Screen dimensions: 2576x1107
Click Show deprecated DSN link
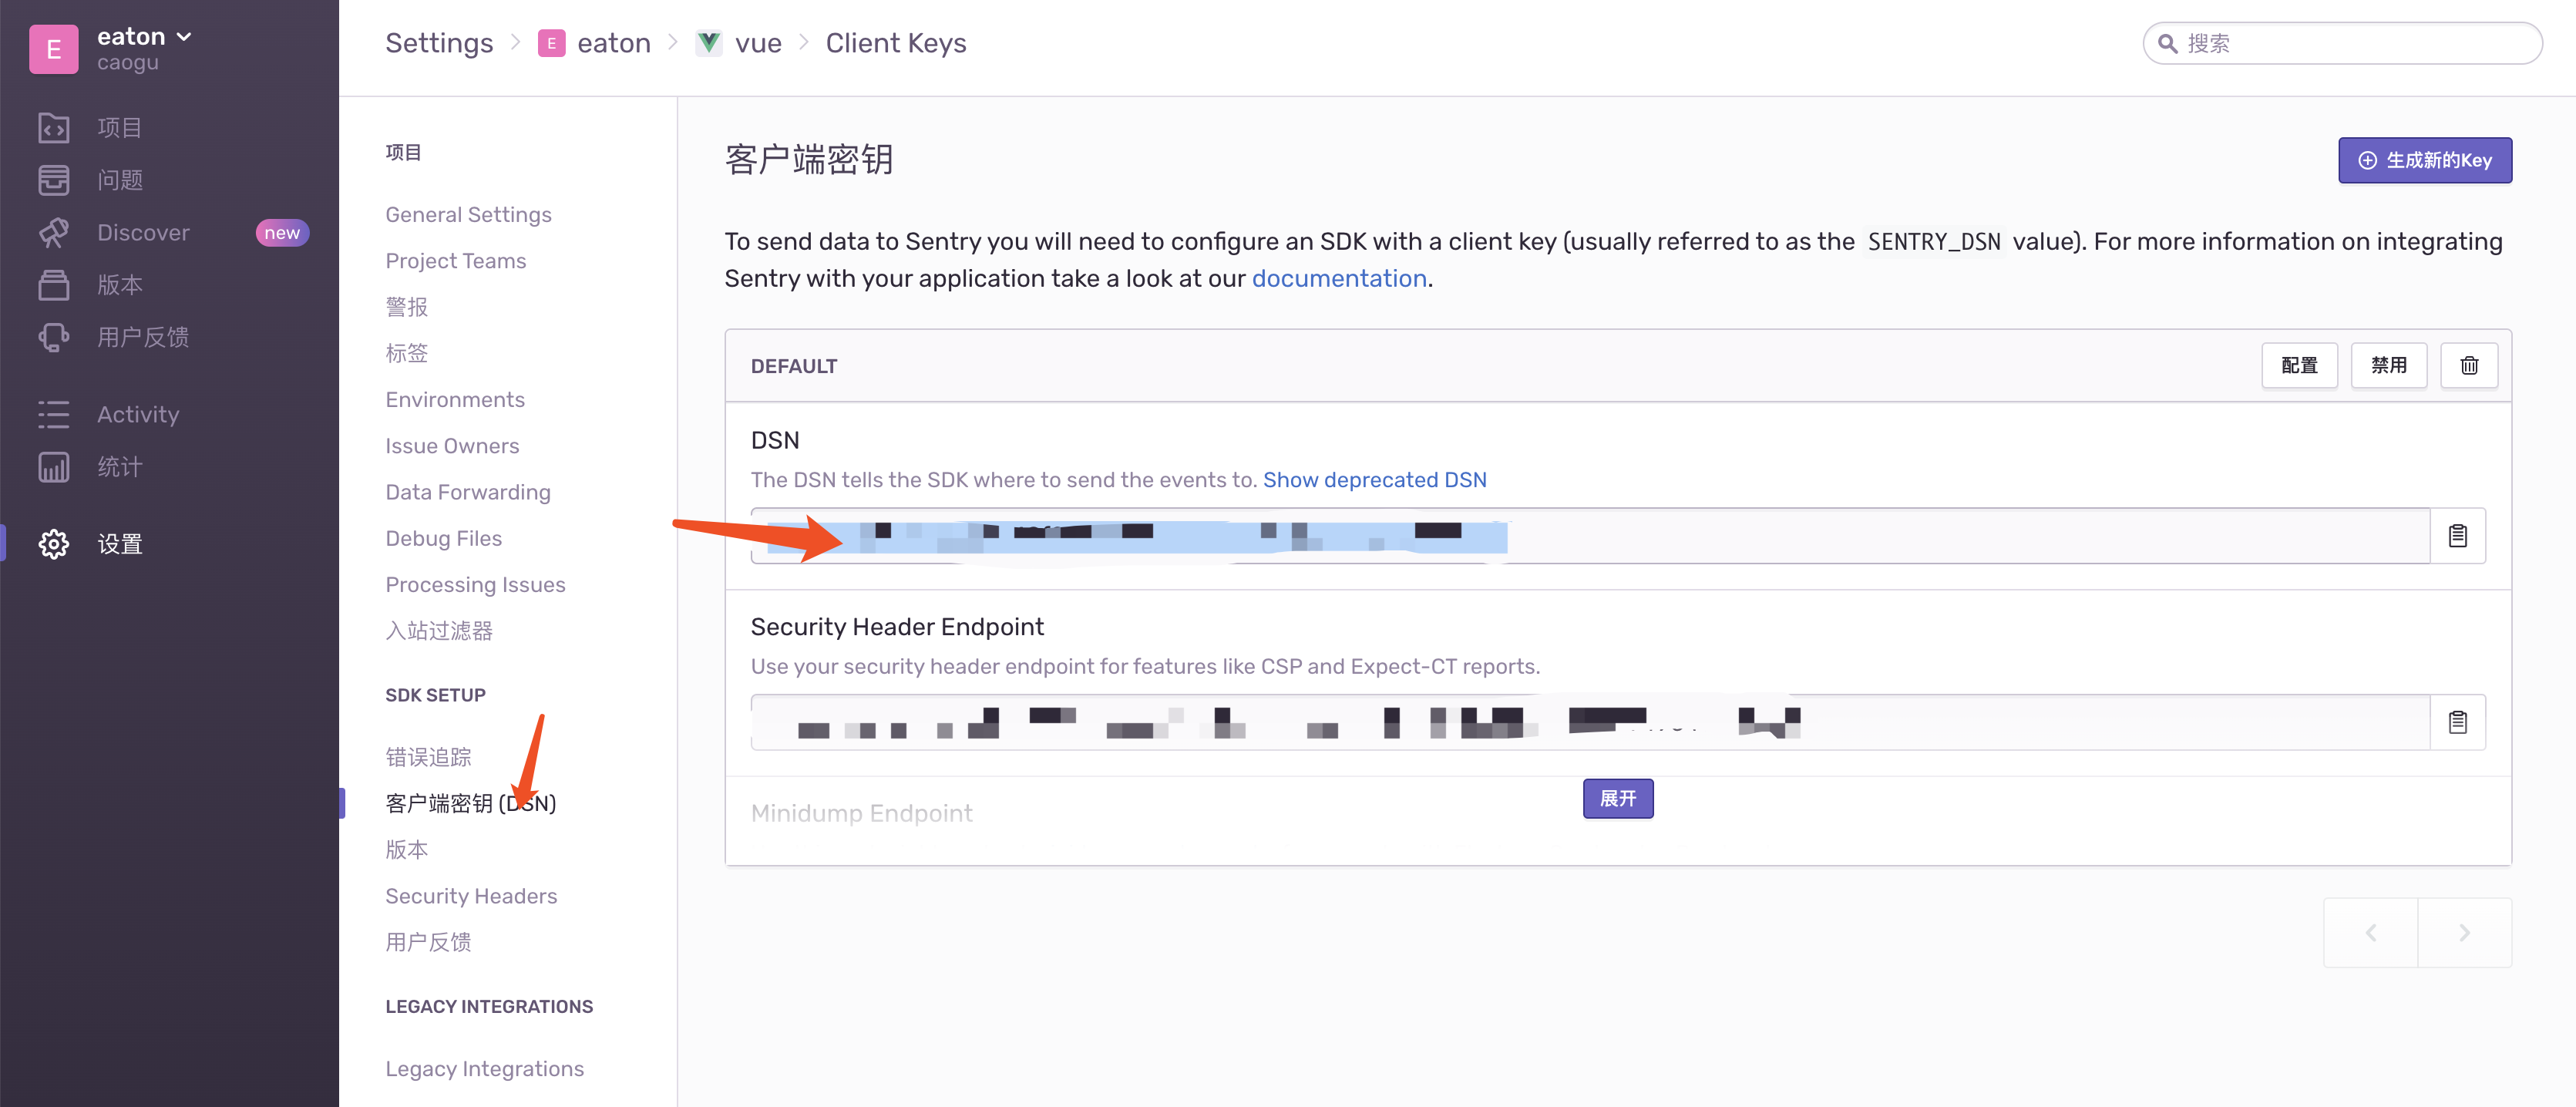click(1374, 479)
